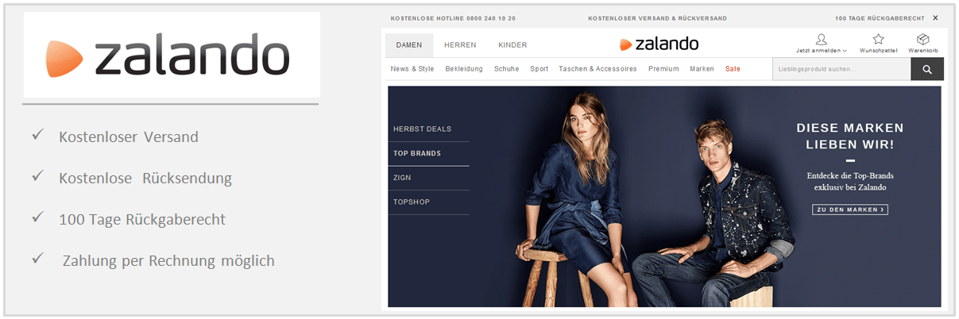This screenshot has width=959, height=319.
Task: Open the Marken menu
Action: [x=702, y=69]
